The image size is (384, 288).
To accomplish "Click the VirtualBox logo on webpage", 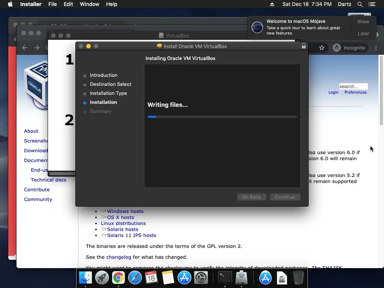I will tap(36, 85).
